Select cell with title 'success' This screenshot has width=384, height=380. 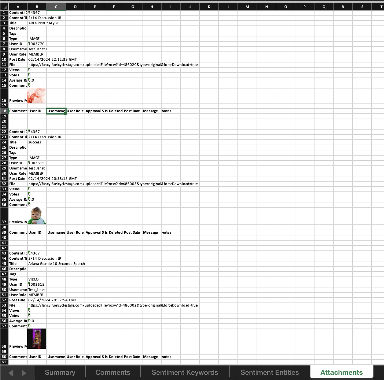click(37, 142)
